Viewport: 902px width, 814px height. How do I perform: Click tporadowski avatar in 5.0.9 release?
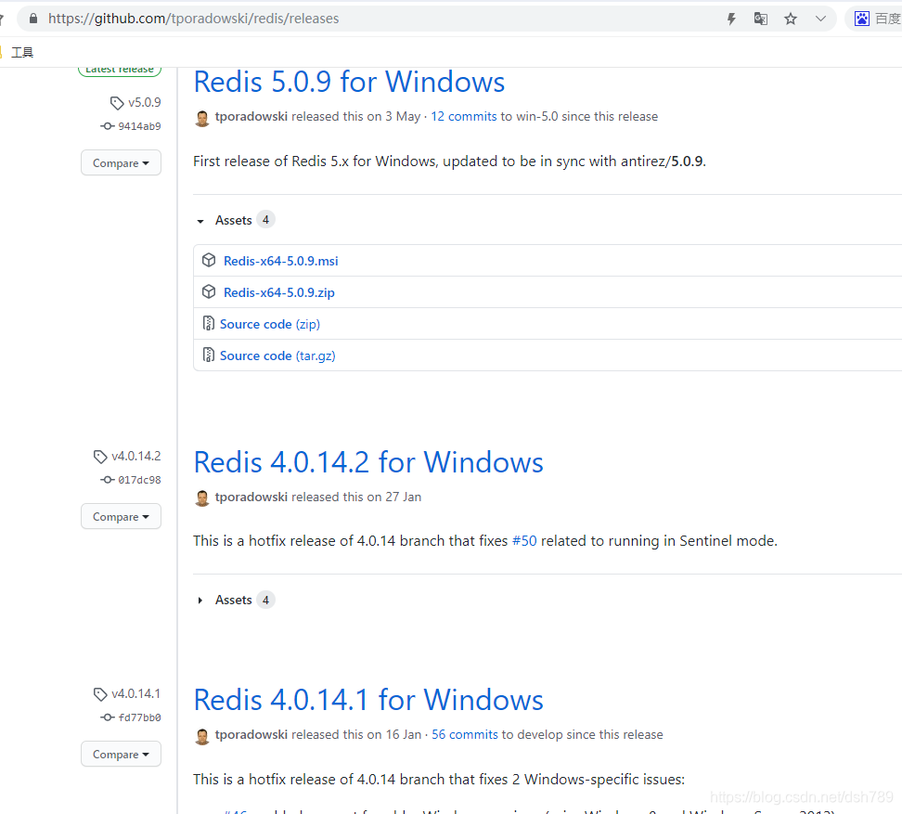tap(202, 118)
